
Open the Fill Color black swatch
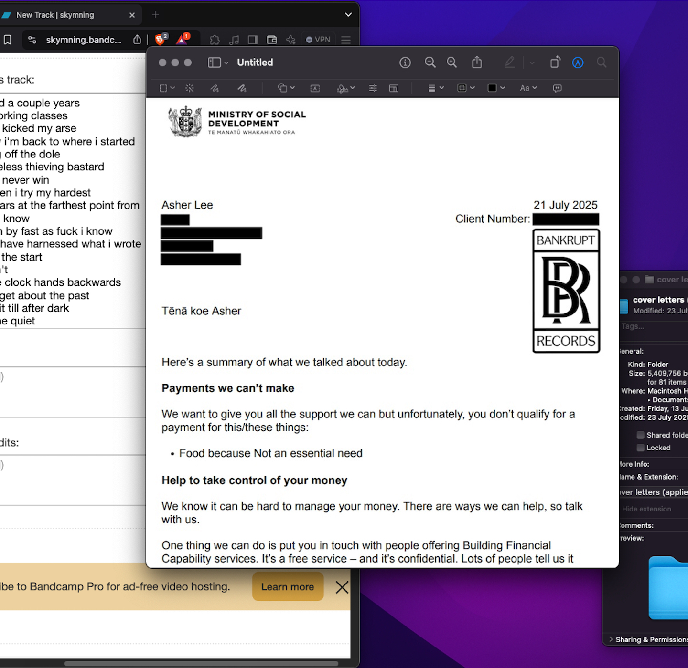click(496, 88)
